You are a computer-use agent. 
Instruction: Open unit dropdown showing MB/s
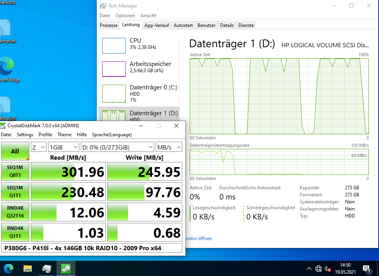click(169, 147)
